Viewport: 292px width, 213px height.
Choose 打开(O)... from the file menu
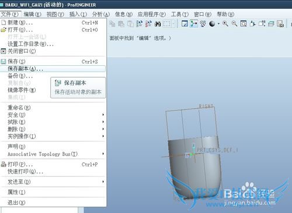pos(53,30)
